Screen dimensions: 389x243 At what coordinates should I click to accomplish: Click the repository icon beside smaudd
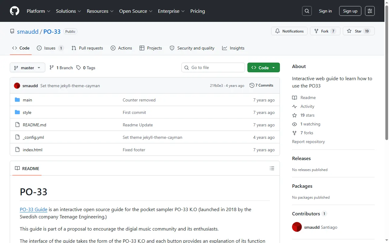click(x=12, y=31)
